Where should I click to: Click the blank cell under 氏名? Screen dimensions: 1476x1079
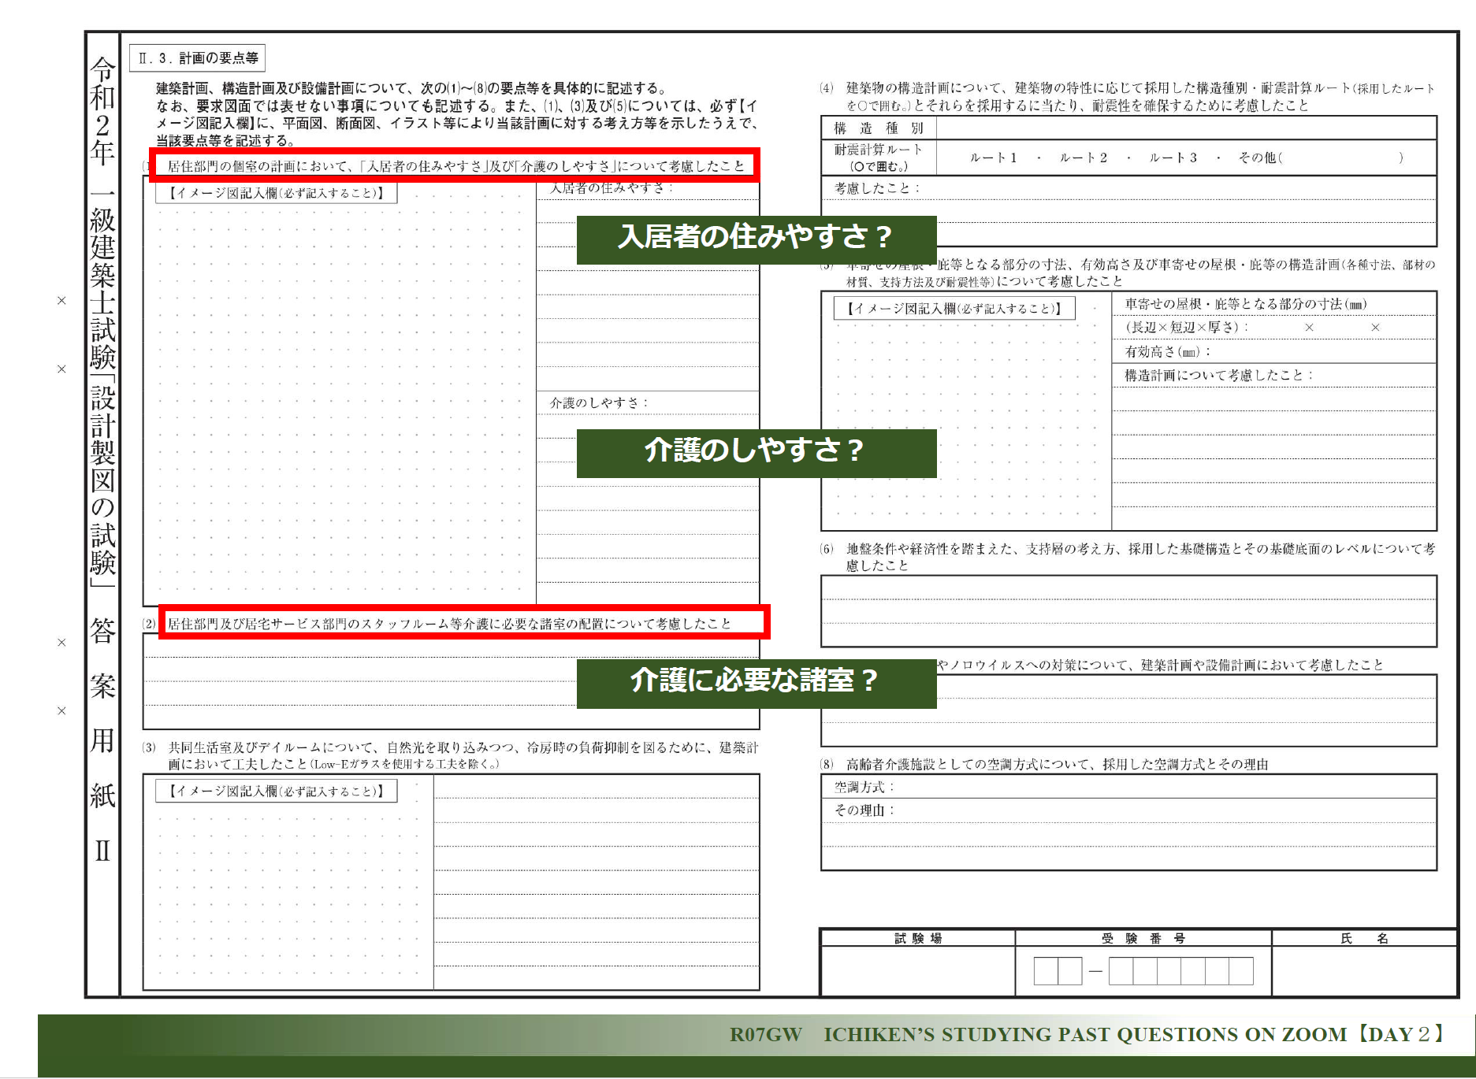point(1365,971)
